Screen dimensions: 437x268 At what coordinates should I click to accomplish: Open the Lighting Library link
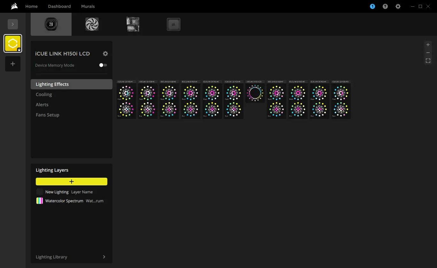click(x=51, y=257)
